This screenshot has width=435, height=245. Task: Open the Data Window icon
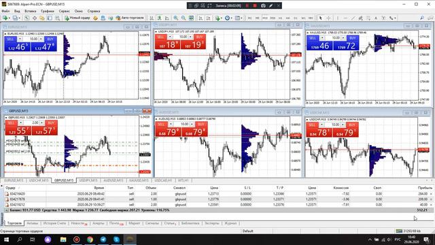click(x=35, y=18)
